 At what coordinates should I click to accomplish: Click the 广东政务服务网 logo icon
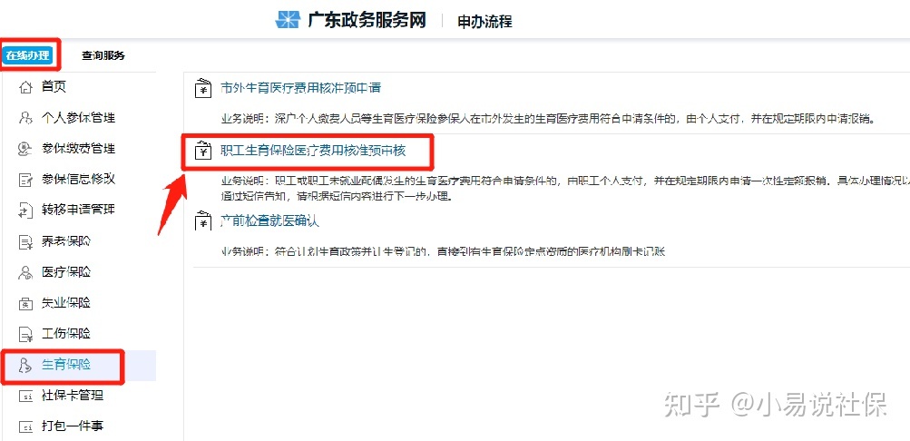point(288,20)
